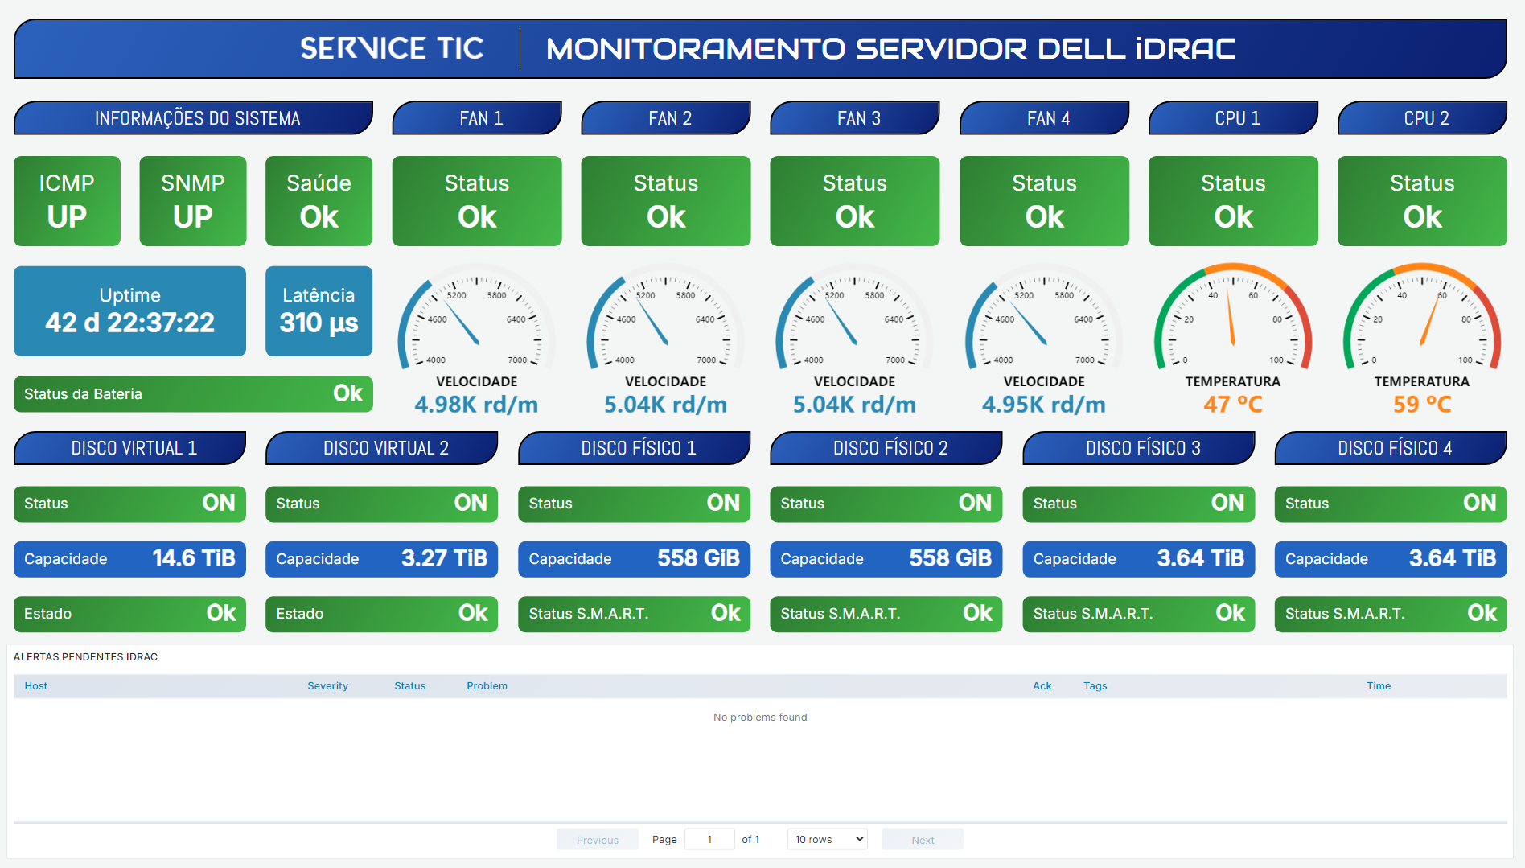Open the rows-per-page dropdown showing 10 rows

[x=827, y=839]
